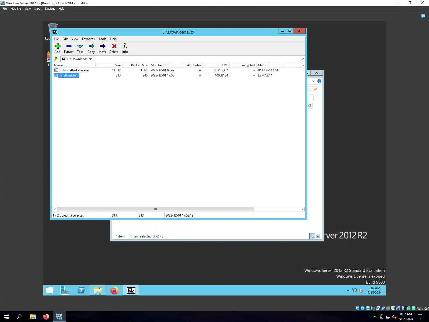
Task: Click the 7-Zip address path field
Action: 180,59
